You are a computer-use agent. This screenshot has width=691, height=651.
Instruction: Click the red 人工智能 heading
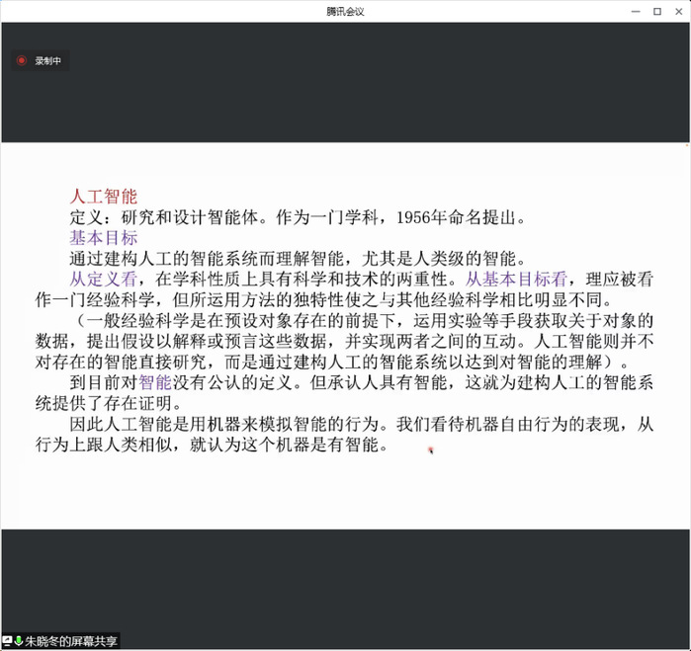[x=103, y=196]
